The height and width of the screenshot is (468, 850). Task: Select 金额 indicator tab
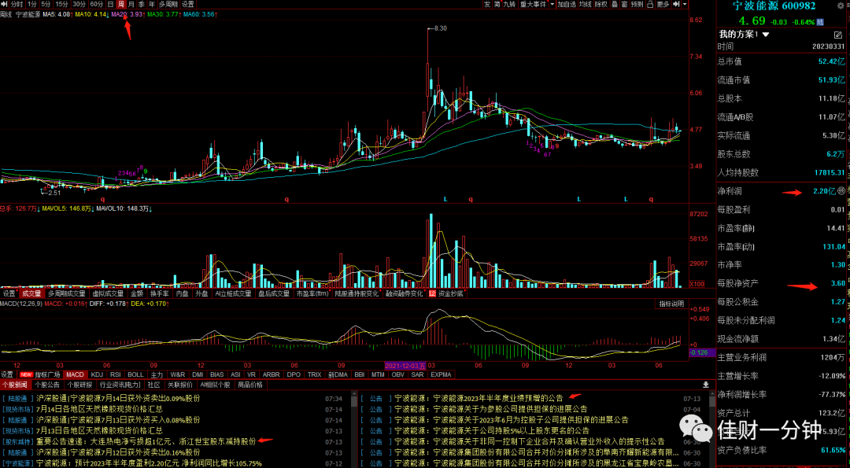click(137, 293)
